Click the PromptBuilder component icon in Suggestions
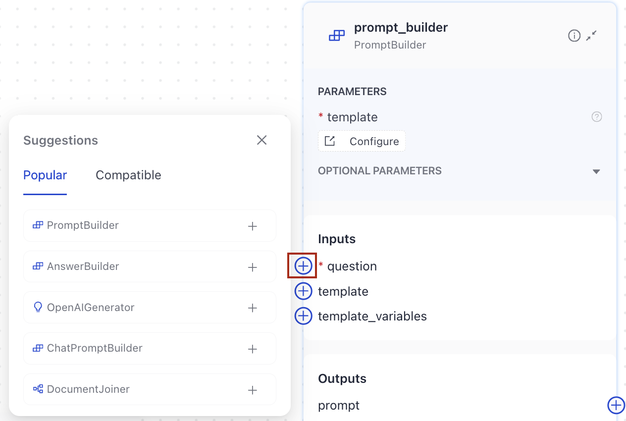626x421 pixels. [38, 225]
